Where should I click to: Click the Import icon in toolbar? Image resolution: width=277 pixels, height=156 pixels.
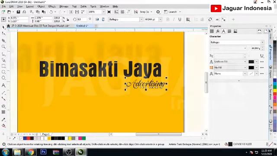71,12
